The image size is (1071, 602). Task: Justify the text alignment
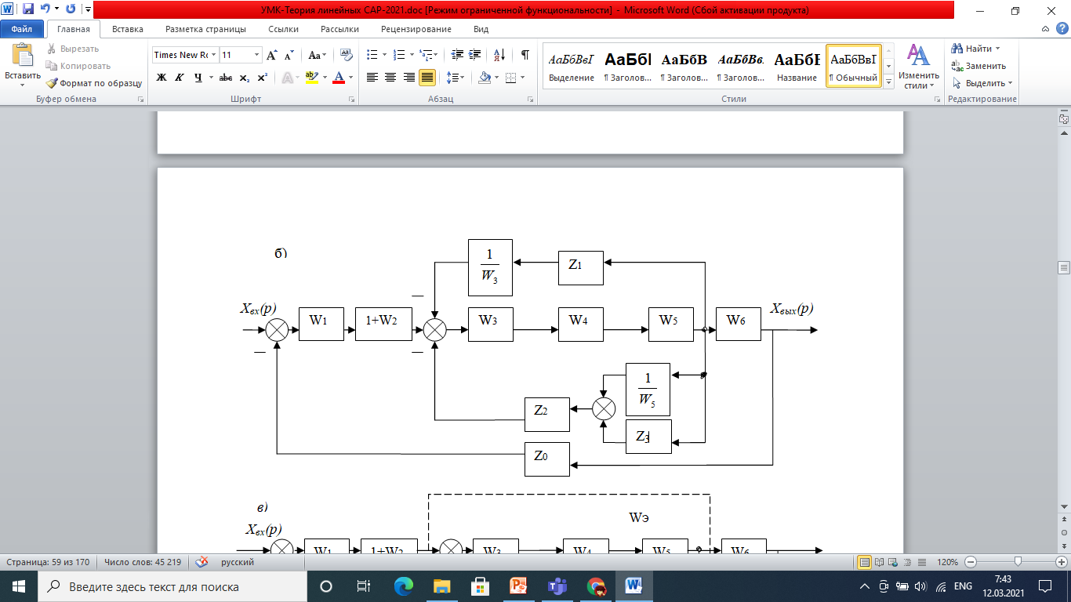pos(427,78)
